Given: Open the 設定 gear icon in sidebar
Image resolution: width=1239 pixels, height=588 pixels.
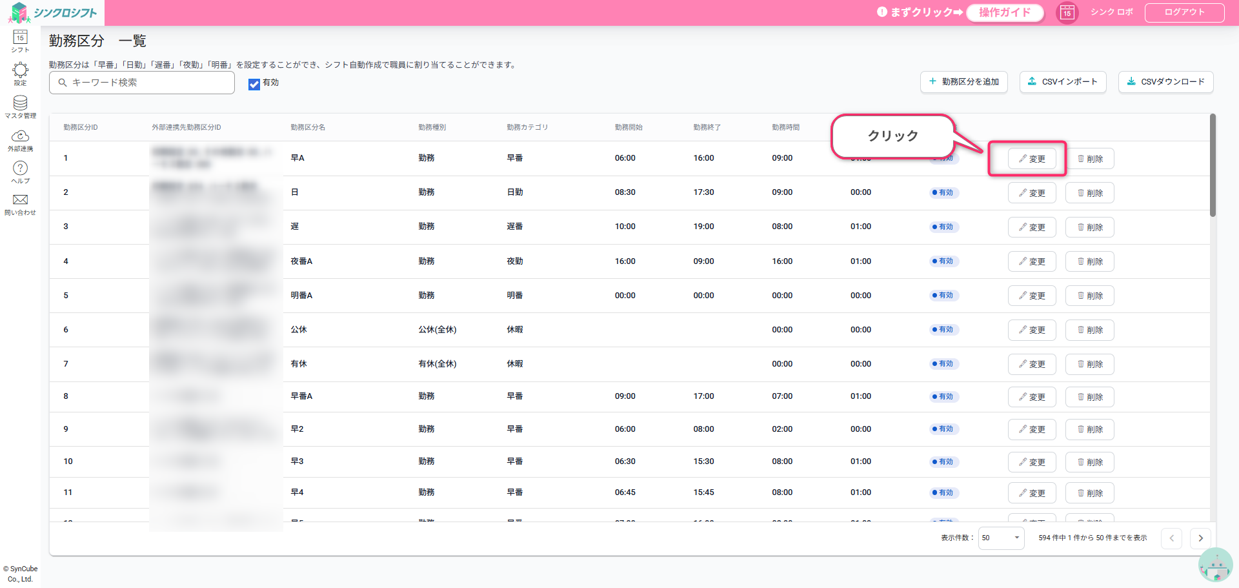Looking at the screenshot, I should click(20, 74).
